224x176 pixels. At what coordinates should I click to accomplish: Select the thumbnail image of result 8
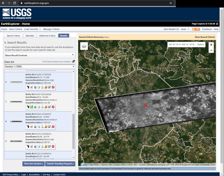[x=16, y=122]
